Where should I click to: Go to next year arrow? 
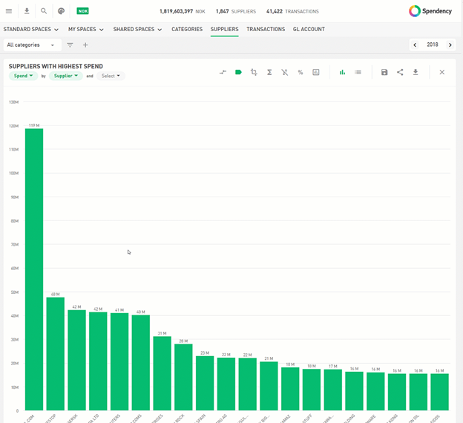tap(450, 45)
